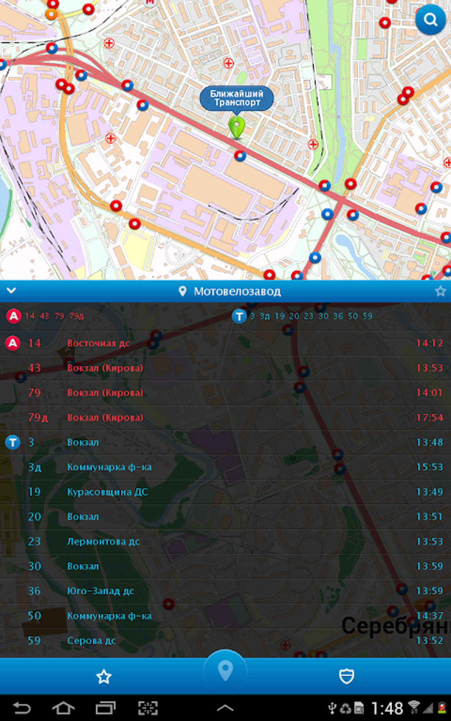Tap arrival time 13:48 for trolleybus 3

tap(429, 442)
